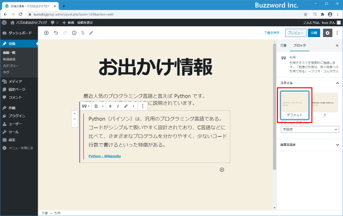
Task: Click the redo arrow icon
Action: [65, 33]
